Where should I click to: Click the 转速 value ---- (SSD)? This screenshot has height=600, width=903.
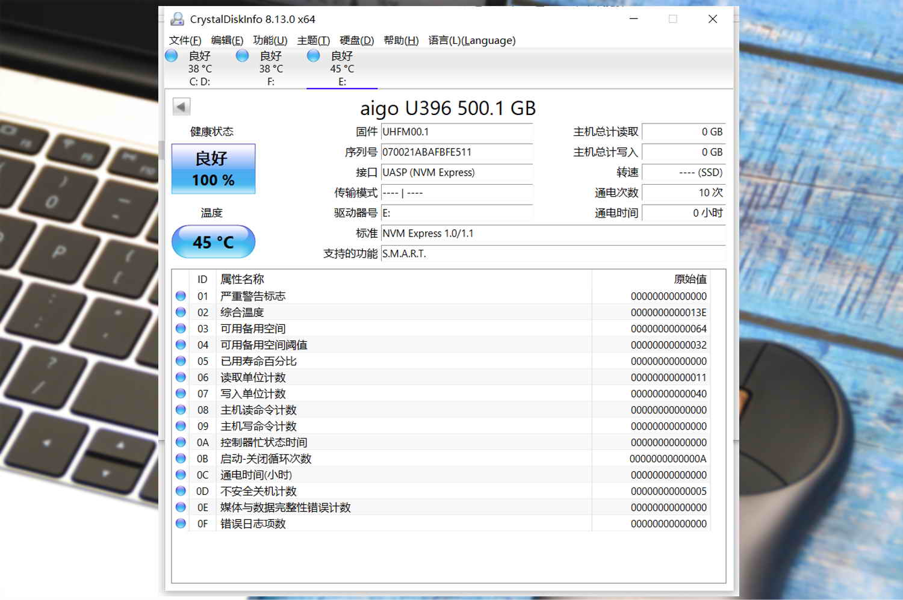click(x=684, y=173)
